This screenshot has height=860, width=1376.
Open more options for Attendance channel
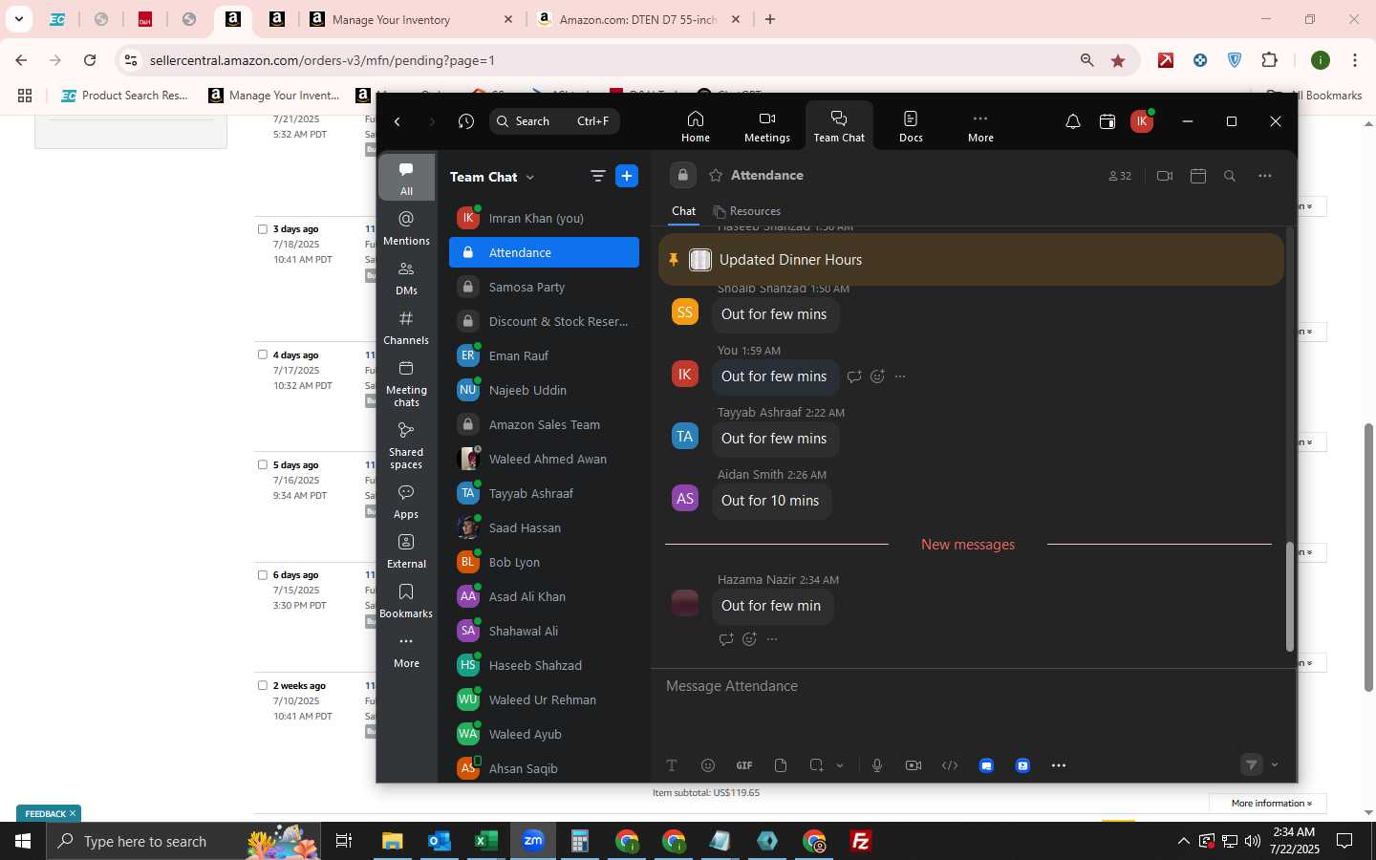pos(1265,176)
